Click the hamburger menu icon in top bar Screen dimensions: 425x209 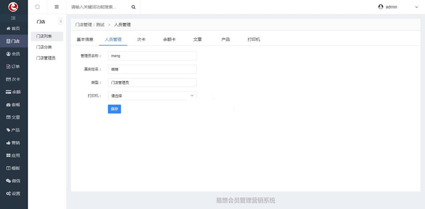57,7
